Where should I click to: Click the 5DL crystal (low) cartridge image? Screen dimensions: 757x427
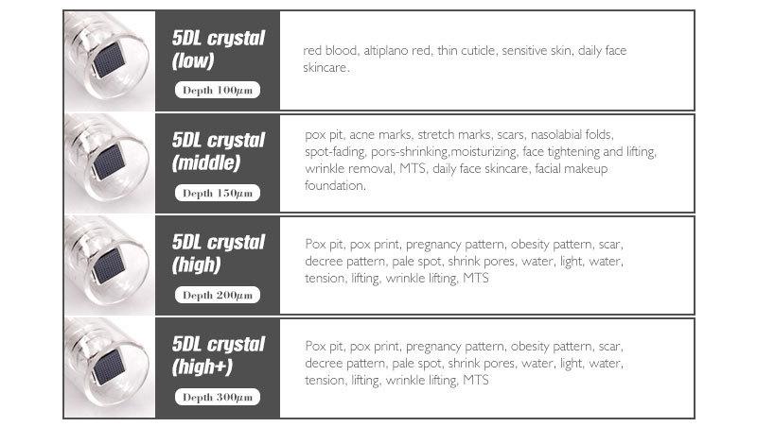[x=110, y=60]
